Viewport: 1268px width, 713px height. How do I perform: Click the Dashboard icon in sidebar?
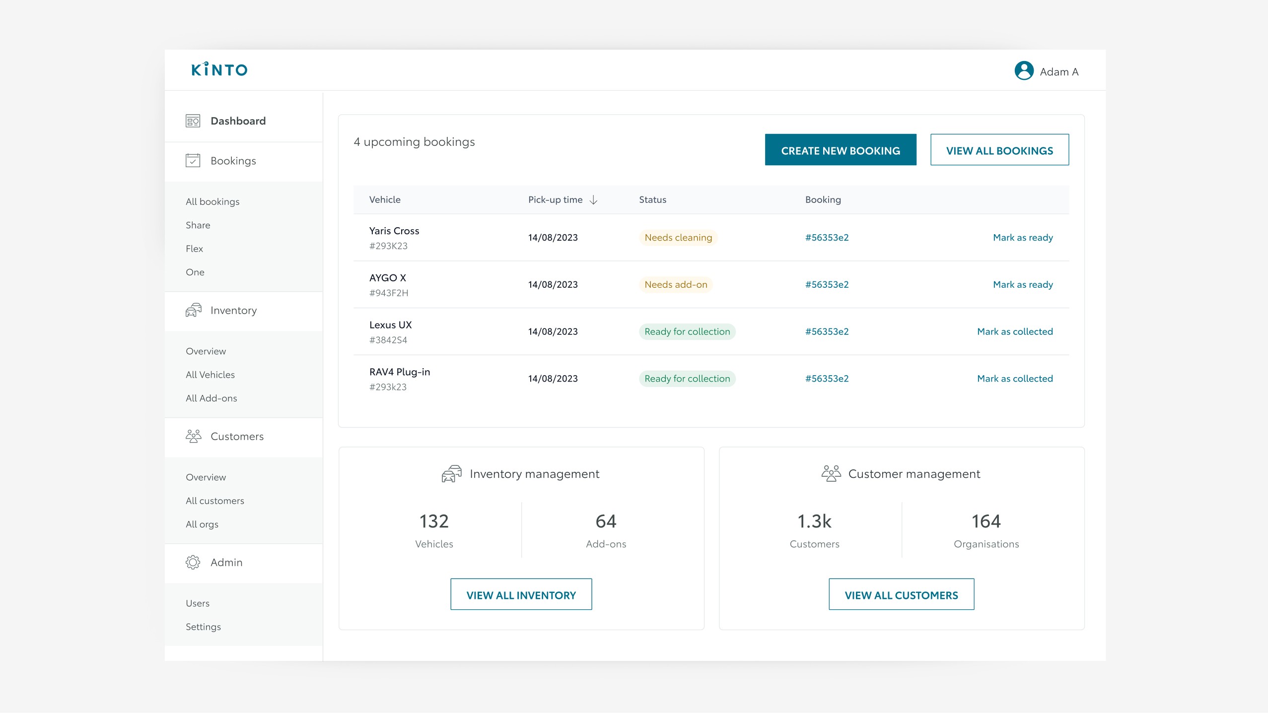[x=193, y=121]
